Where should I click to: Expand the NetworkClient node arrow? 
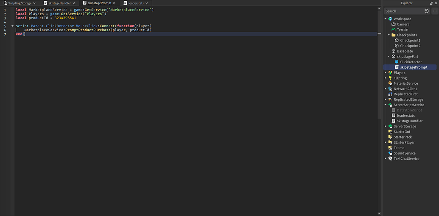[386, 89]
